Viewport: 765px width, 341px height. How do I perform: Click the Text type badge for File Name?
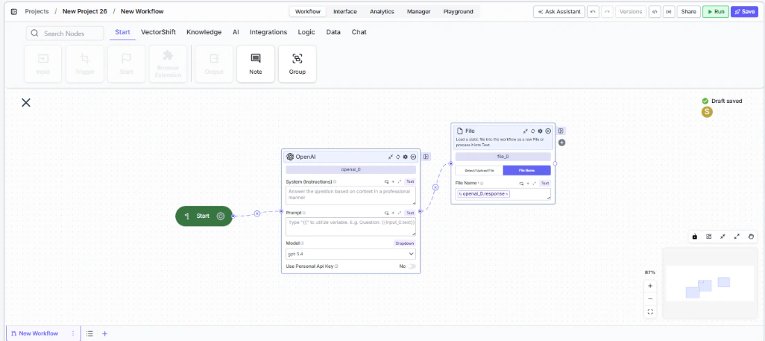[545, 183]
